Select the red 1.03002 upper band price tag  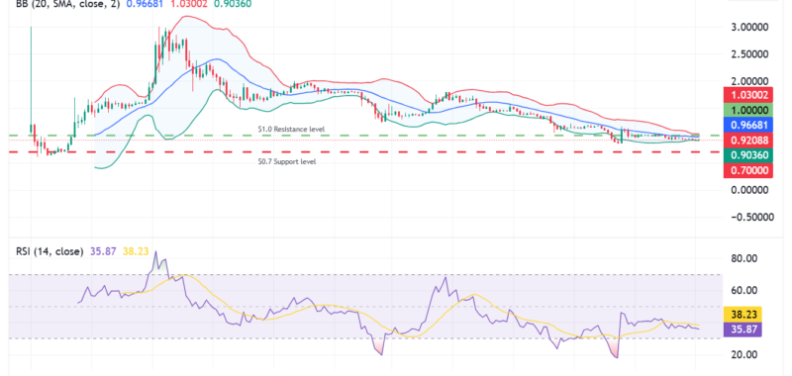pyautogui.click(x=748, y=94)
